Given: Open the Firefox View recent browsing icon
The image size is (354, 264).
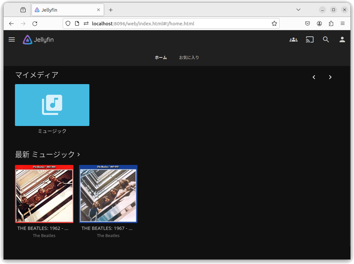Looking at the screenshot, I should (23, 10).
